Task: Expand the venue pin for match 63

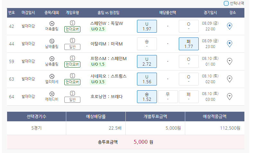Action: 230,79
